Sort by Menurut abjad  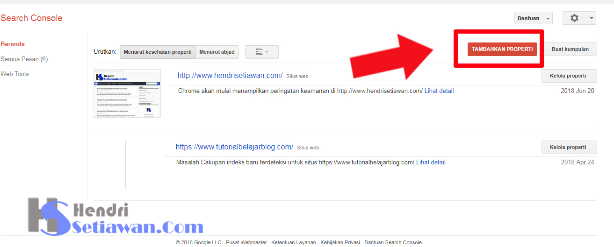(217, 52)
